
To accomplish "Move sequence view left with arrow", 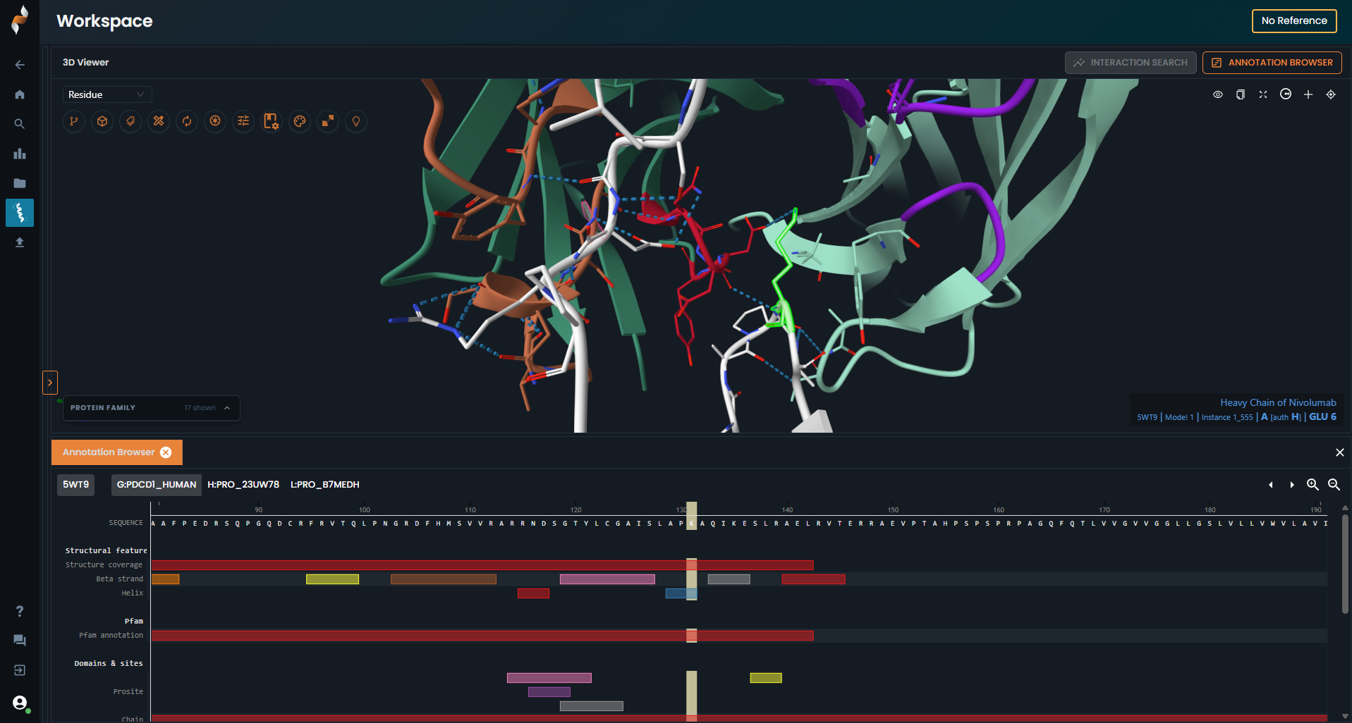I will [1271, 485].
